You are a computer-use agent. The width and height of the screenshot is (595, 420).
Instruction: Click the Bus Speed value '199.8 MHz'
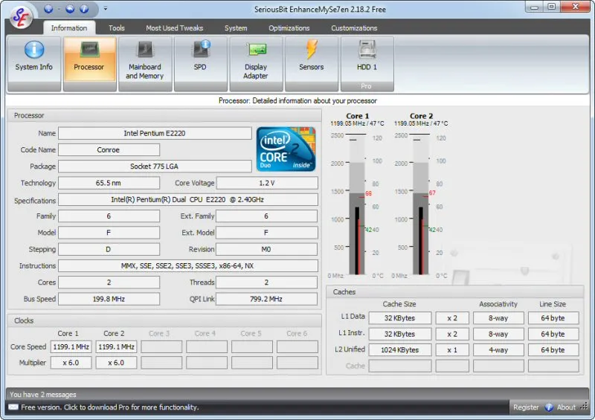(109, 299)
